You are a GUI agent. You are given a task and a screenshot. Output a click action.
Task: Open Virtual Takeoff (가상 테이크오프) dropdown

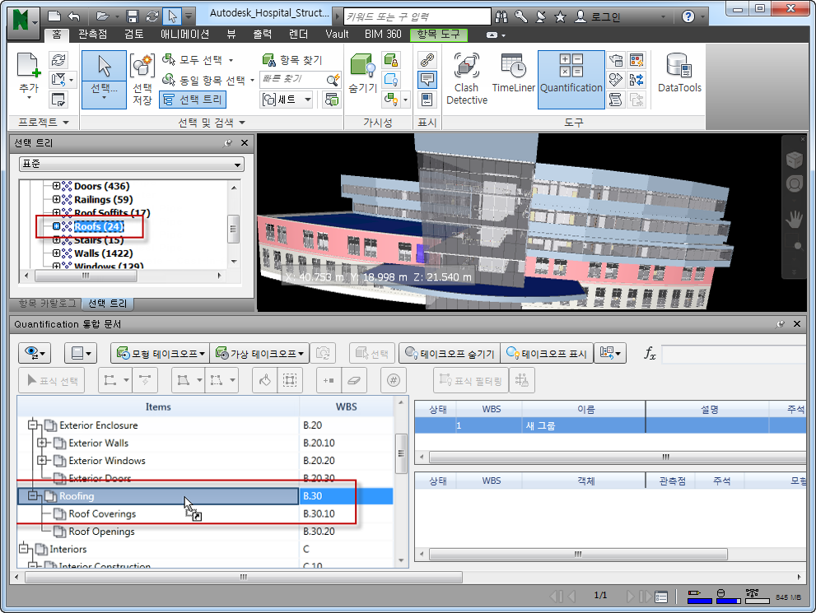259,354
